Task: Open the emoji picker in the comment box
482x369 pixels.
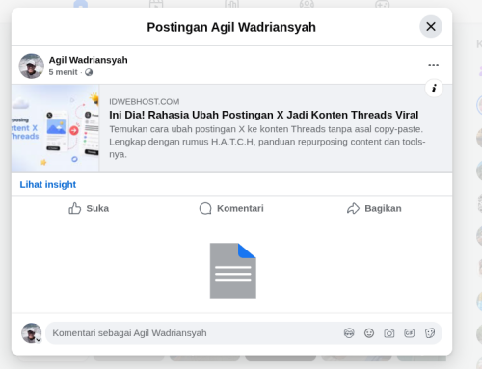Action: click(x=369, y=333)
